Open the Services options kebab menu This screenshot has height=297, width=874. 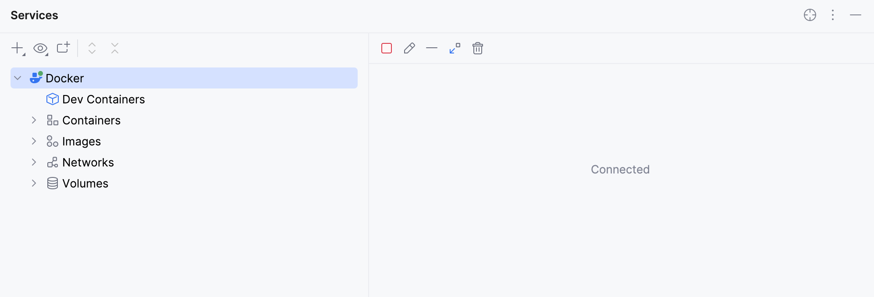coord(832,15)
